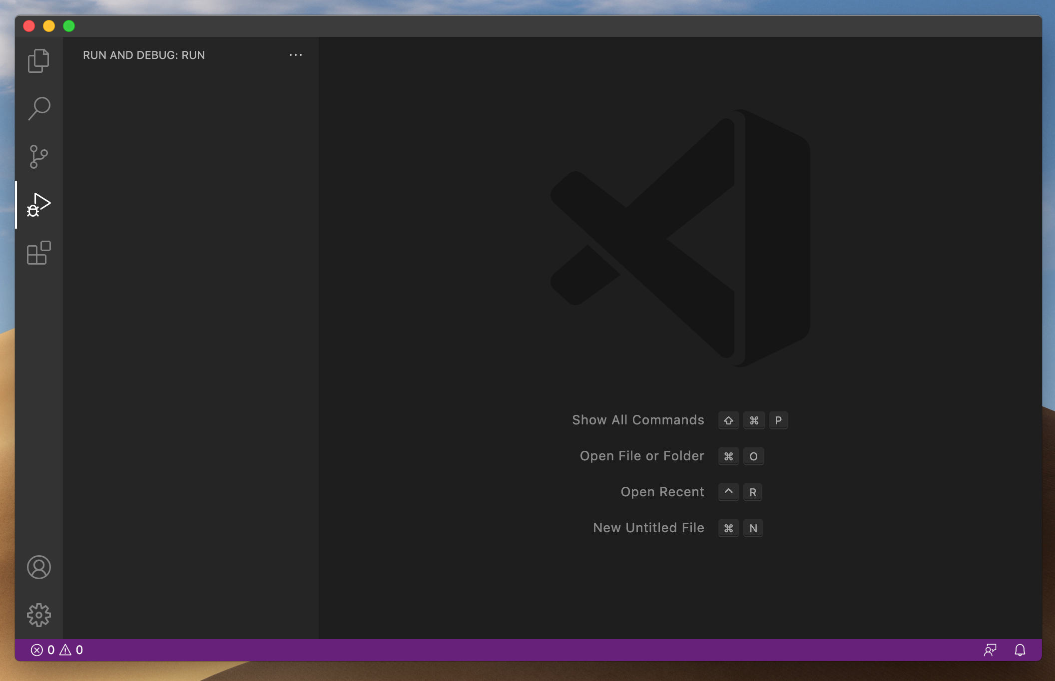The height and width of the screenshot is (681, 1055).
Task: Click Open File or Folder
Action: [641, 456]
